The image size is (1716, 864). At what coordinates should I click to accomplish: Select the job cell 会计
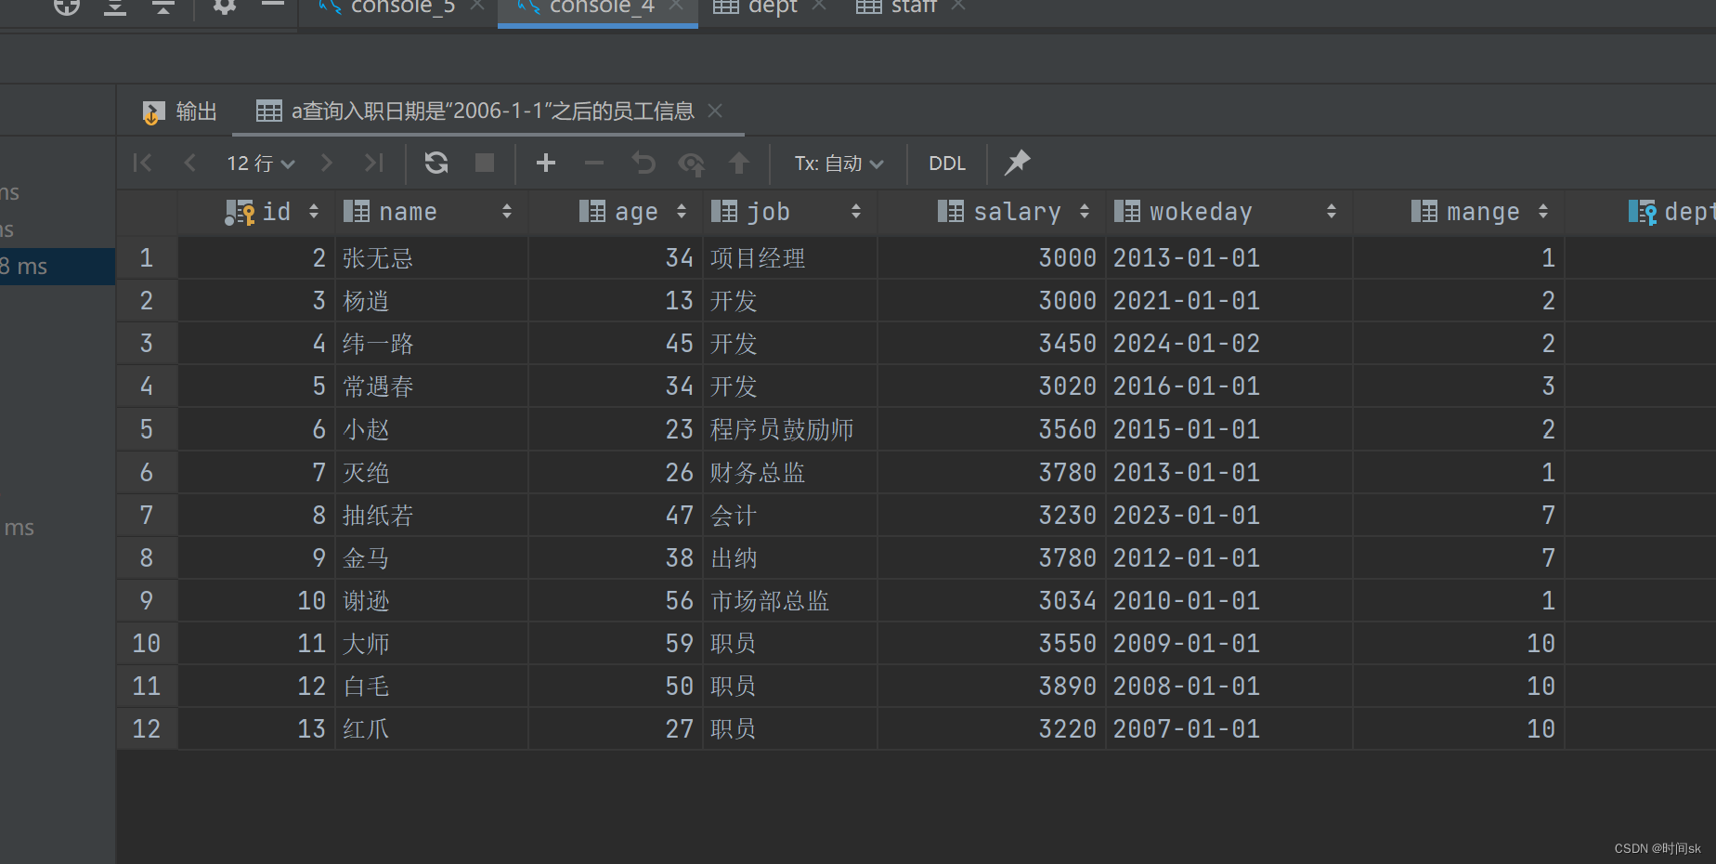click(790, 516)
